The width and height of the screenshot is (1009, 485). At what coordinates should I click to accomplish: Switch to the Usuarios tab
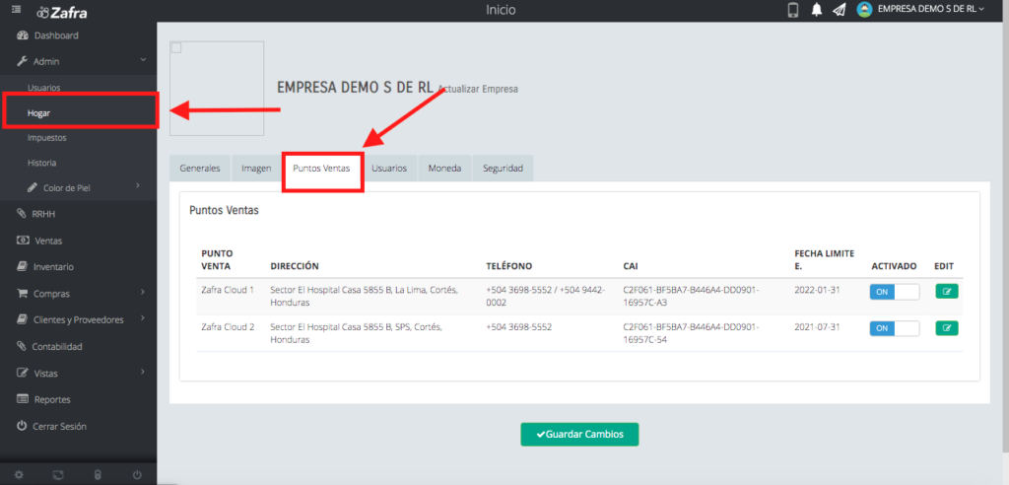389,169
